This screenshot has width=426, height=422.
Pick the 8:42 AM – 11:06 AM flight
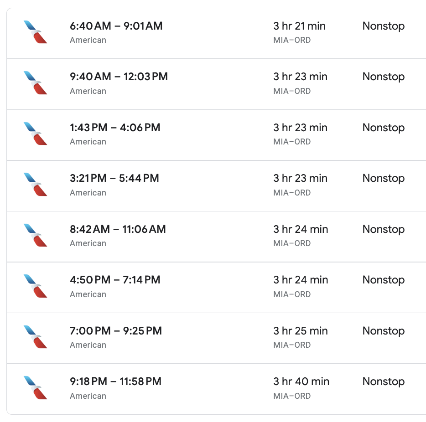[x=216, y=237]
